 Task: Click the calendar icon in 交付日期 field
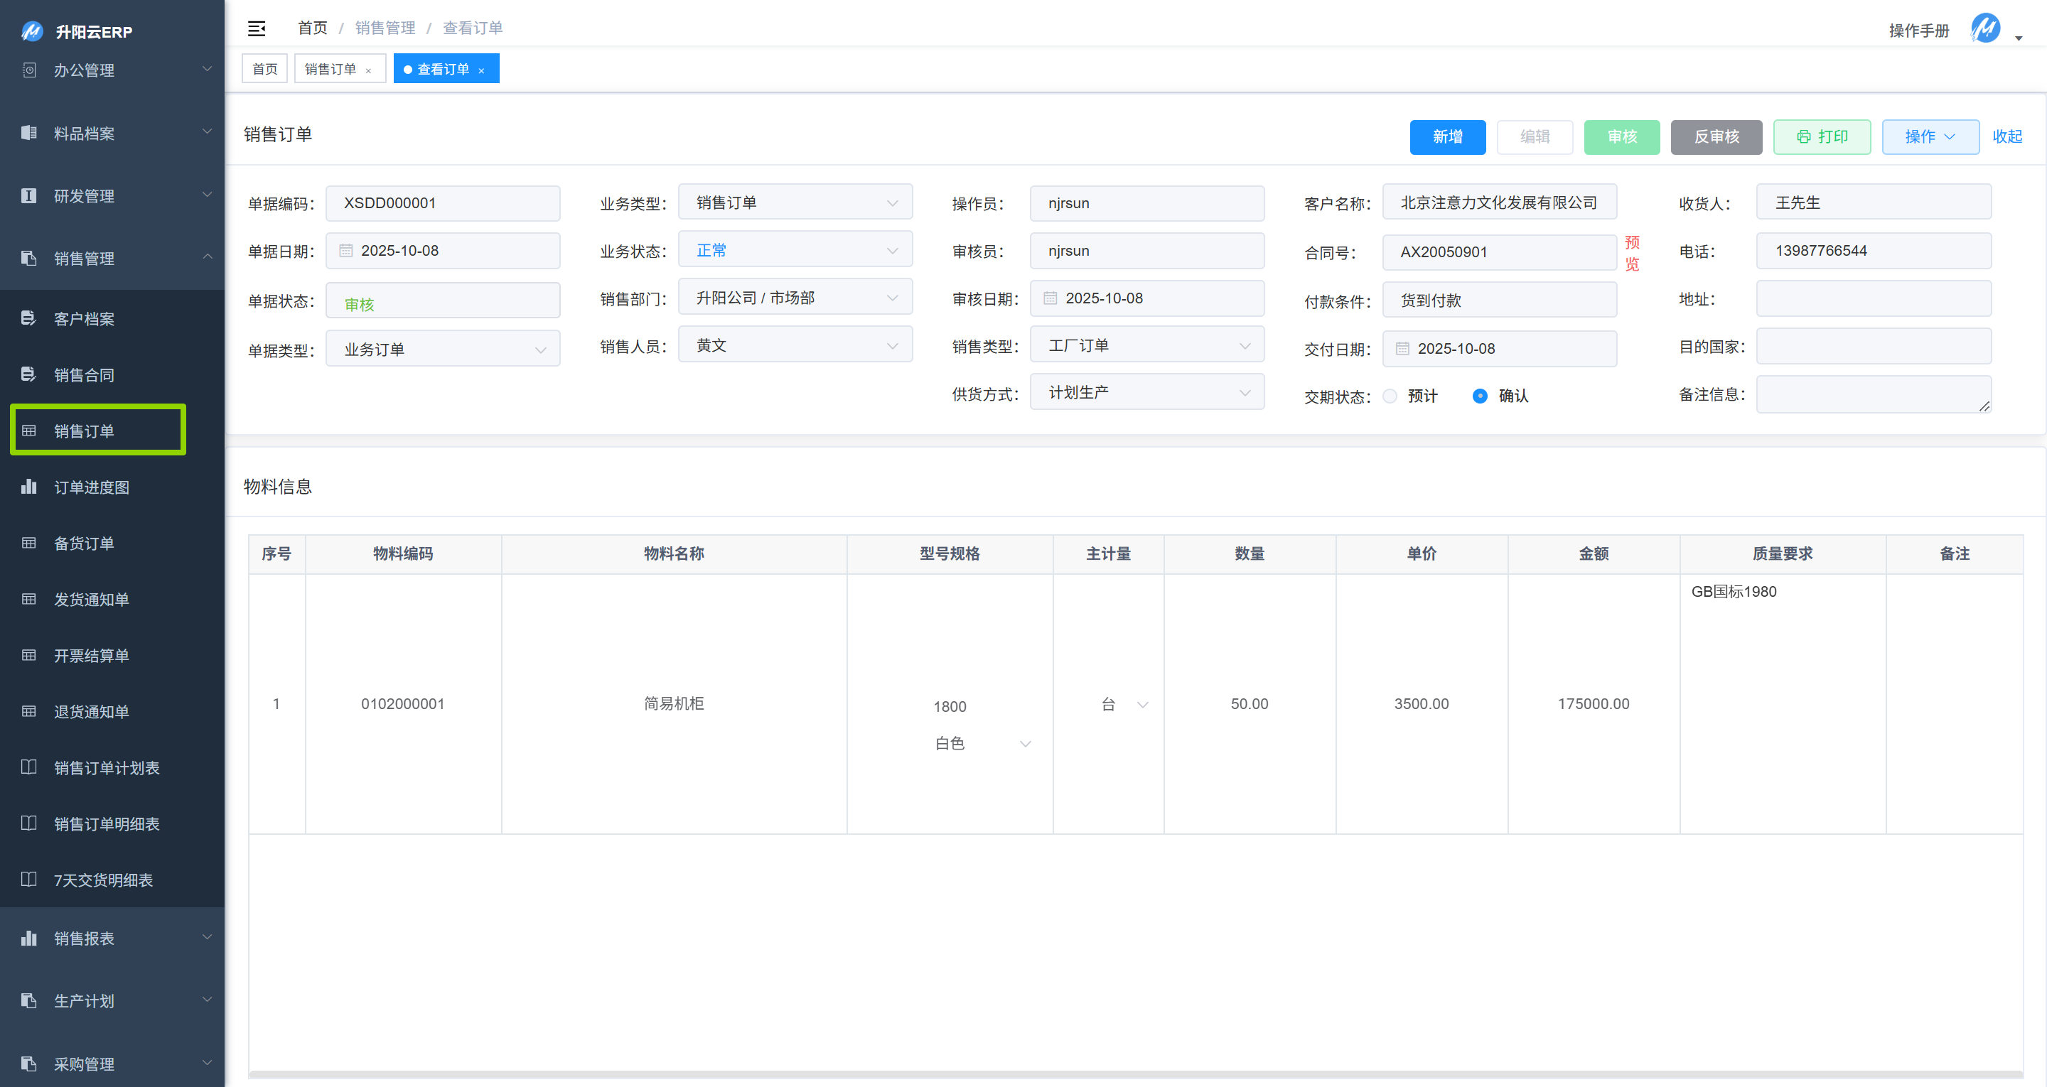pyautogui.click(x=1402, y=349)
